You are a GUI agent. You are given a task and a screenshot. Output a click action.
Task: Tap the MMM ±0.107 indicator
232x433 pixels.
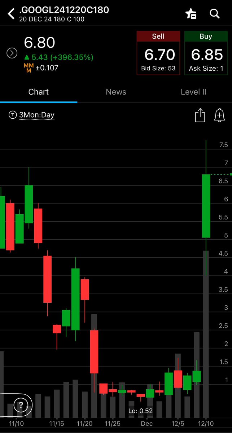click(x=41, y=67)
